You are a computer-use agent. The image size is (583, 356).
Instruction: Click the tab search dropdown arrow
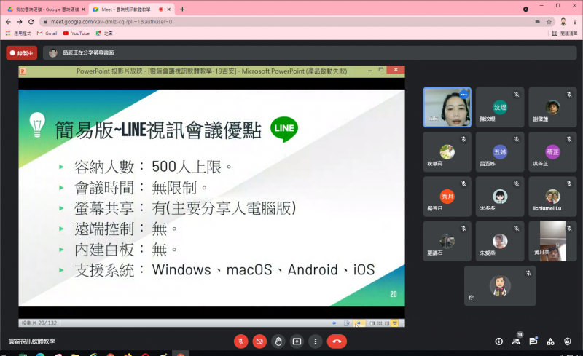coord(525,9)
